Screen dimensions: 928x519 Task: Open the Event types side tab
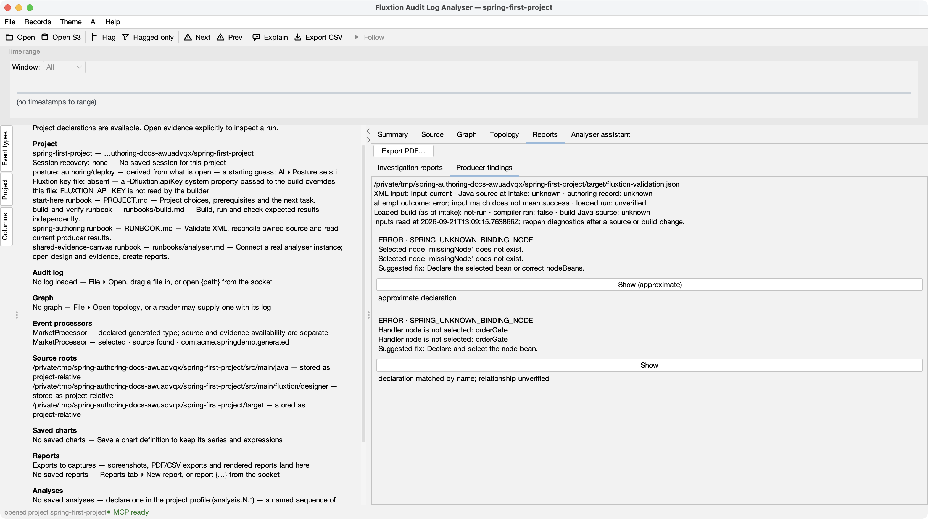6,149
